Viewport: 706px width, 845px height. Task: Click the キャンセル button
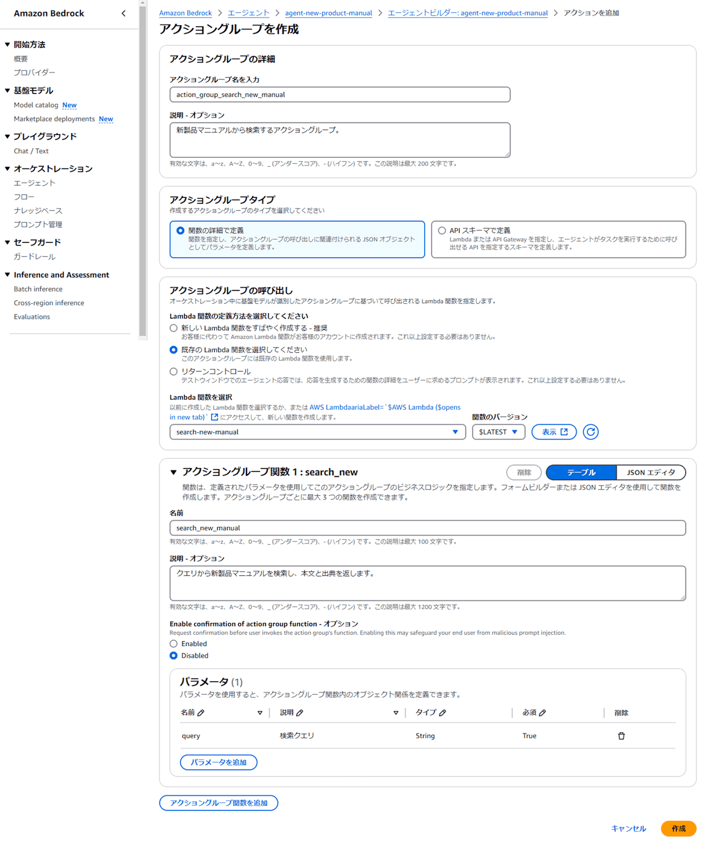(628, 829)
